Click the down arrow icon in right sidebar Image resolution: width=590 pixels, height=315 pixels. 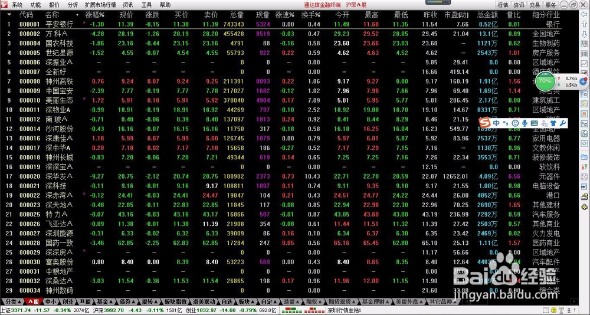584,34
